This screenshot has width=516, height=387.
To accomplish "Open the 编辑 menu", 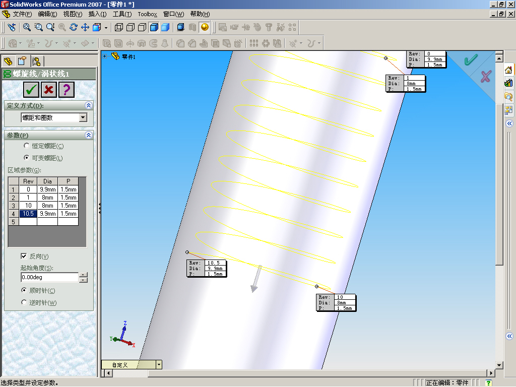I will [x=47, y=14].
